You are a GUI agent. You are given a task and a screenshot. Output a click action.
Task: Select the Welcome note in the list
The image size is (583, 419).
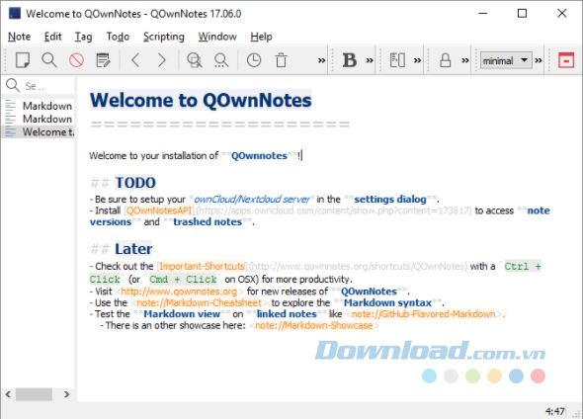coord(39,132)
